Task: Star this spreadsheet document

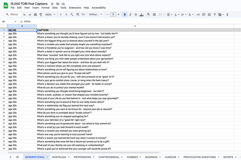Action: [52, 4]
